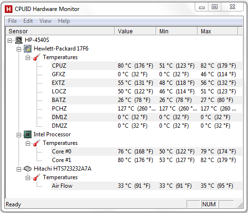This screenshot has width=248, height=213.
Task: Click the thermometer icon under Hitachi drive
Action: [37, 177]
